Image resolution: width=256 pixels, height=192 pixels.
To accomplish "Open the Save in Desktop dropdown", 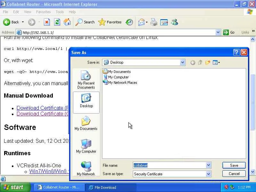I will (182, 62).
